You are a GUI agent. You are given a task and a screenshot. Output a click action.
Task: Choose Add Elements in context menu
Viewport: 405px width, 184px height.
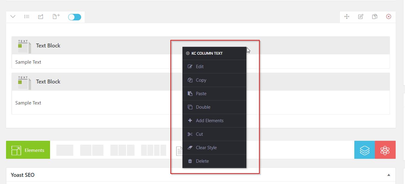coord(214,121)
